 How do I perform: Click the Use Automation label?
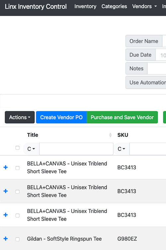146,82
